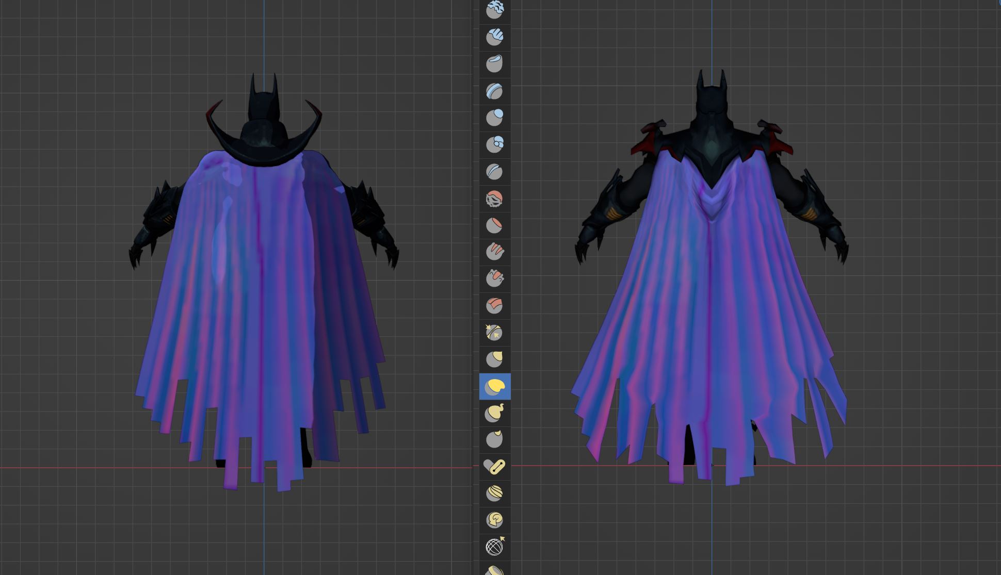Select the Rotate sculpt brush

pyautogui.click(x=494, y=520)
